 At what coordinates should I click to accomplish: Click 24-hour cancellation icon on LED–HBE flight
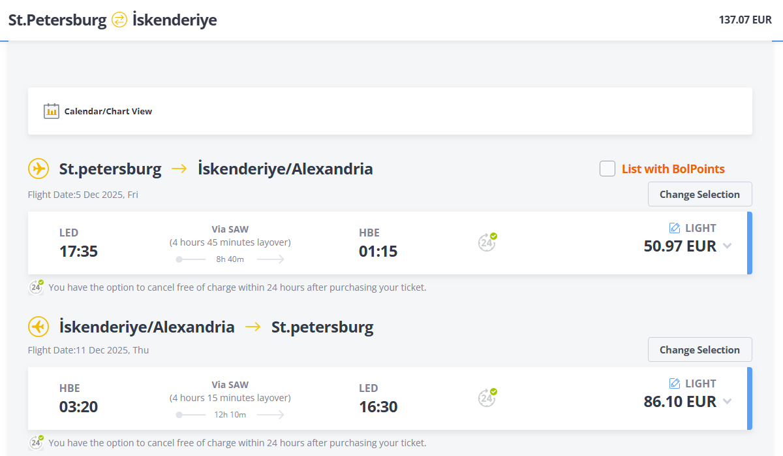tap(487, 242)
